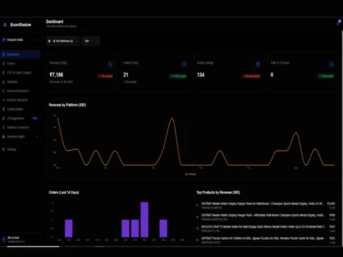Open Product Research in the sidebar
Image resolution: width=343 pixels, height=257 pixels.
click(x=20, y=100)
